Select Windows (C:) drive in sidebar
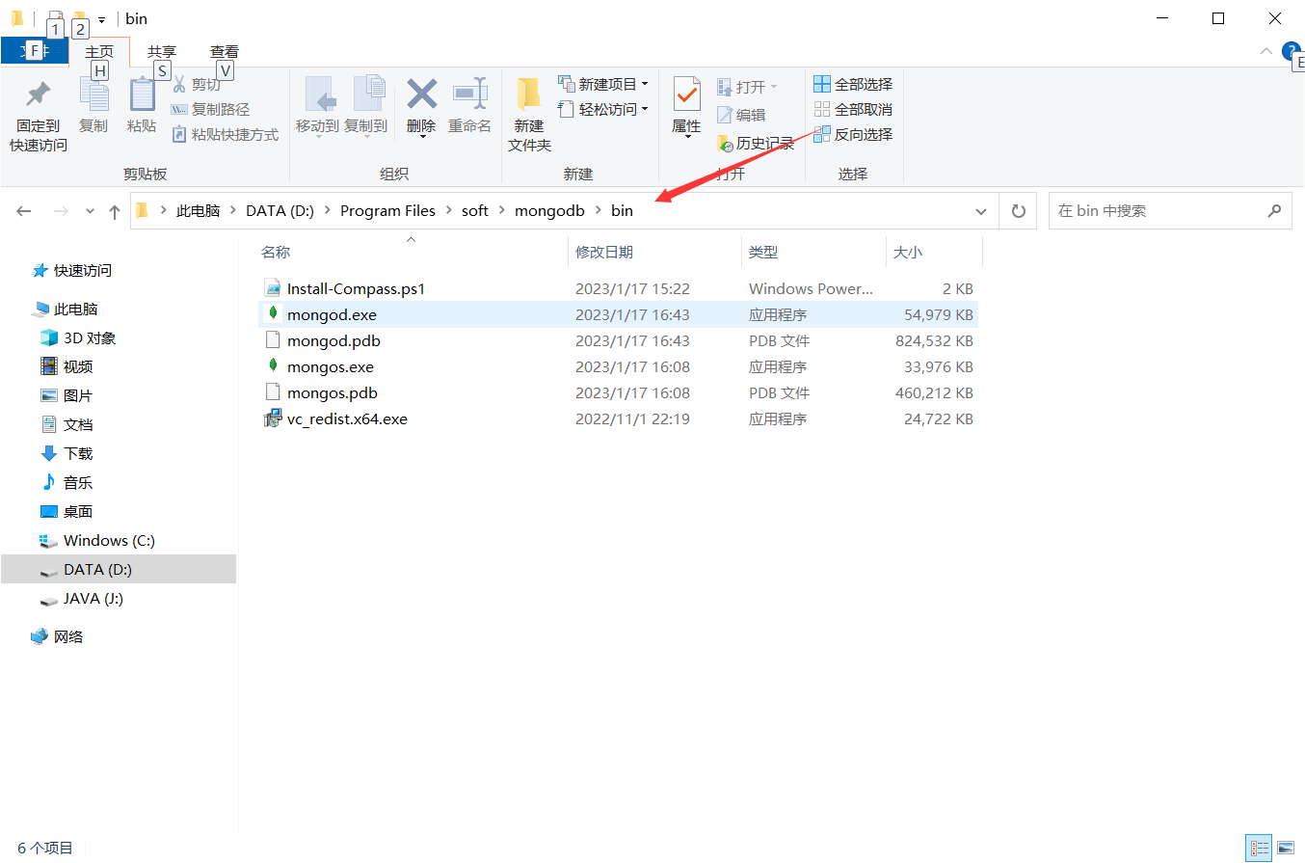The height and width of the screenshot is (863, 1305). 96,541
